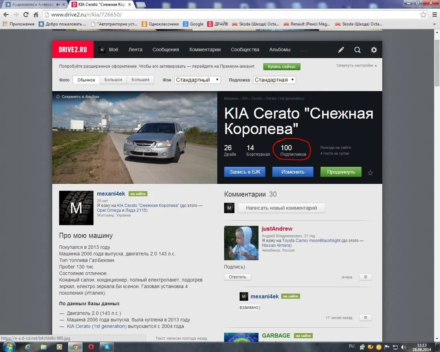Open the Фон Стандартный dropdown

197,80
